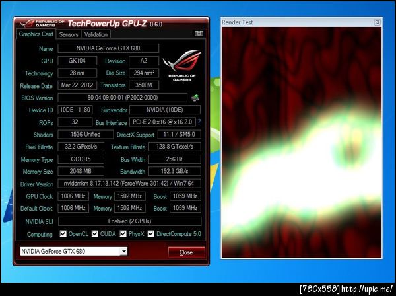Screen dimensions: 396x296
Task: Toggle the CUDA checkbox
Action: point(94,234)
